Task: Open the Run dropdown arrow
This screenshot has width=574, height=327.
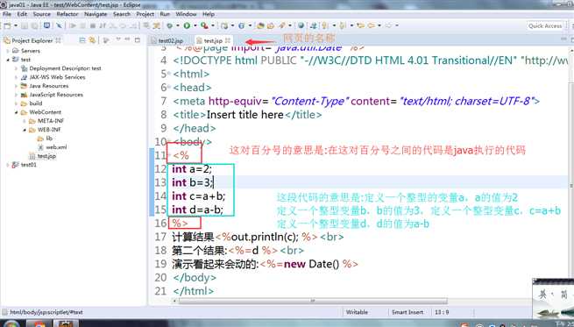Action: pos(195,25)
